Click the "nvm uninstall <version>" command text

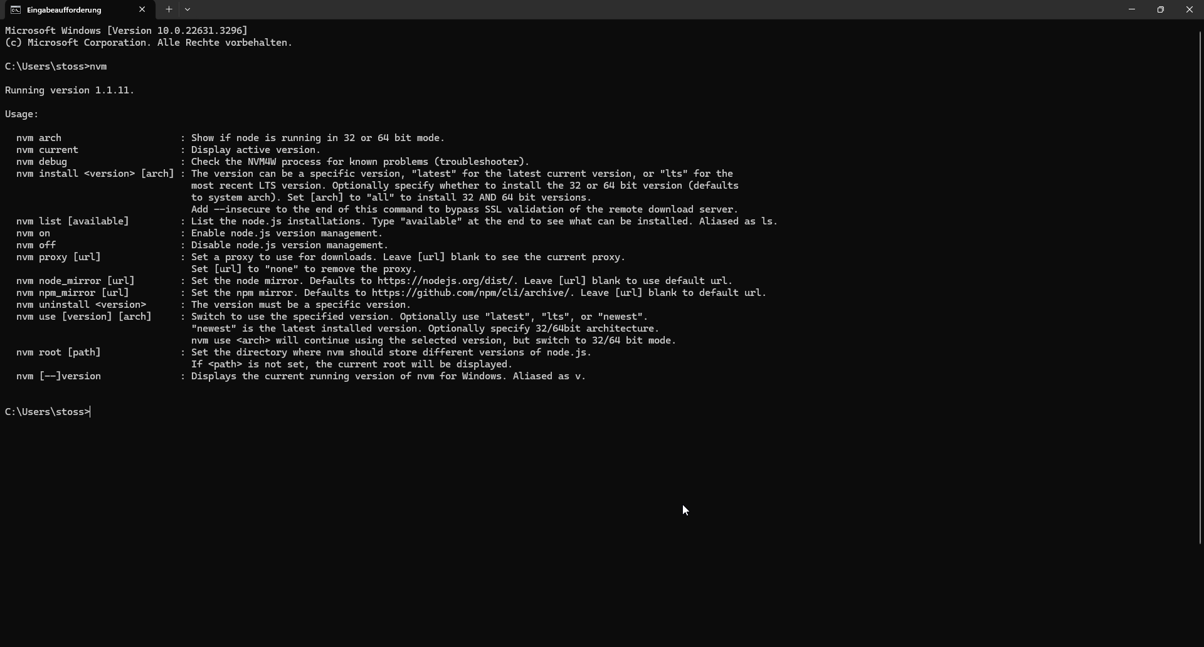[x=81, y=305]
